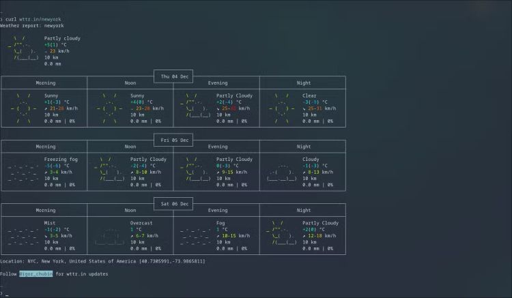Screen dimensions: 512x298
Task: Click Thursday night's clear sky icon
Action: coord(282,108)
